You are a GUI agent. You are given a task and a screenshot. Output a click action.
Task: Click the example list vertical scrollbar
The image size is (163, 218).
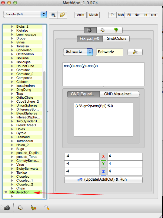click(44, 135)
